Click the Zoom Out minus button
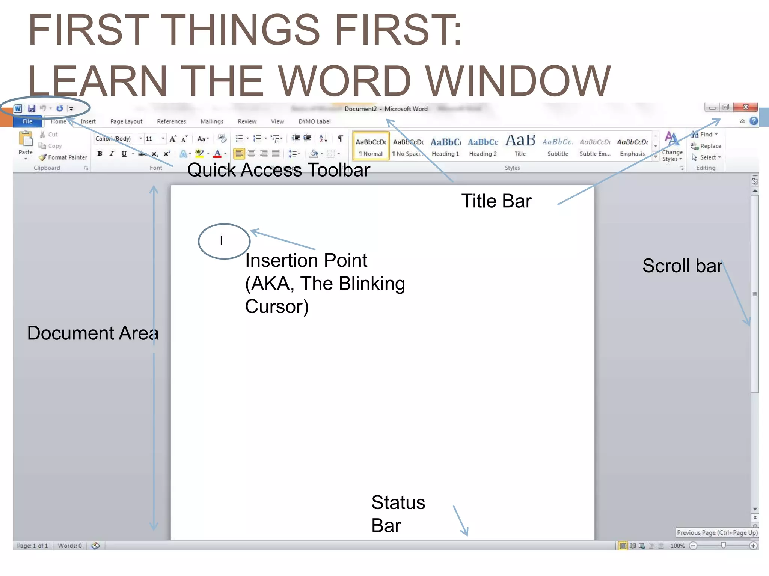 pos(694,546)
